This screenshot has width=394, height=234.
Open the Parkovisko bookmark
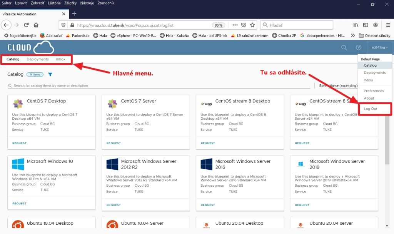78,36
